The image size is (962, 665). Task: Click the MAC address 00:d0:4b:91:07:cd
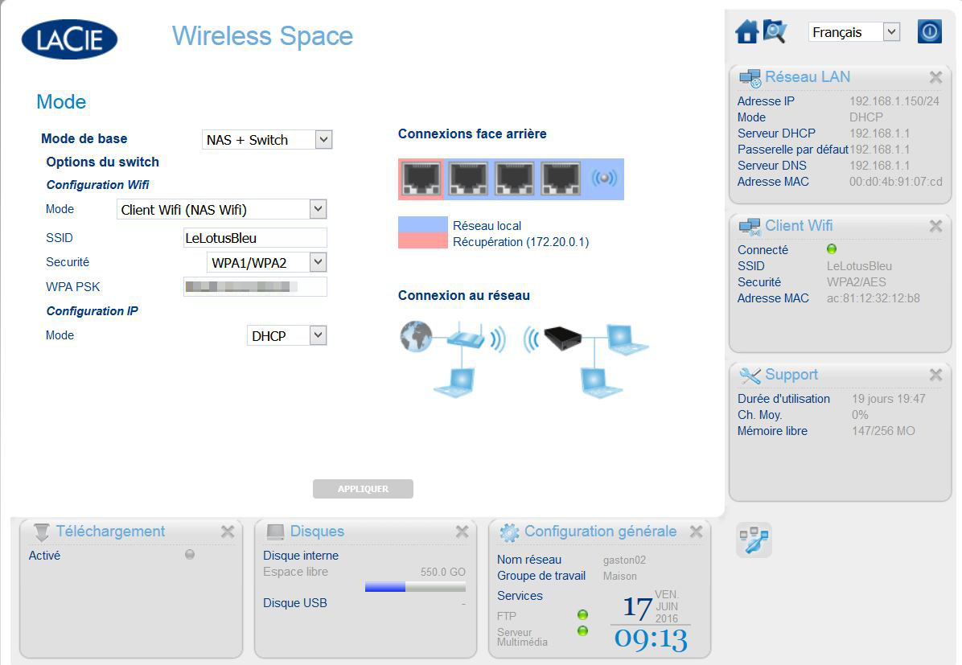[x=896, y=182]
